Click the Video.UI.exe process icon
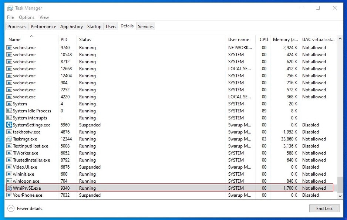The image size is (347, 220). pyautogui.click(x=9, y=167)
